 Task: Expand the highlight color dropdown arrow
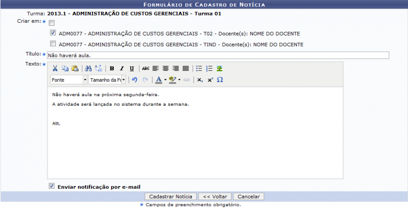[x=180, y=80]
